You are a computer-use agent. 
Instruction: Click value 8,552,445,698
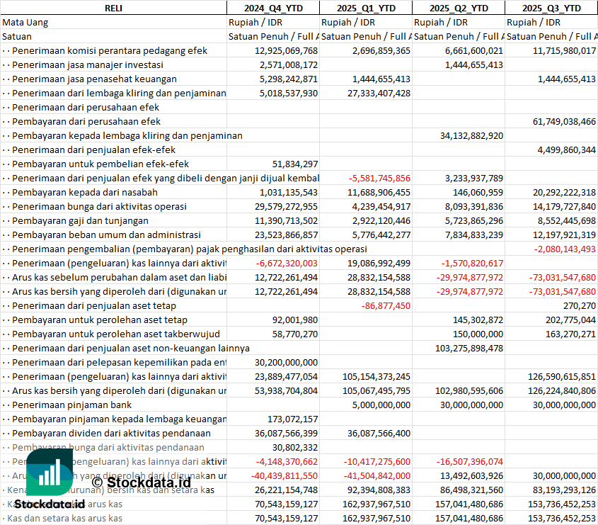pos(566,220)
